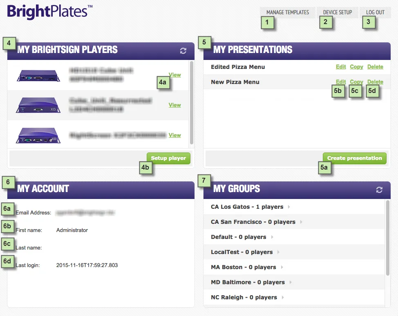Open the Device Setup page
This screenshot has width=398, height=316.
338,12
